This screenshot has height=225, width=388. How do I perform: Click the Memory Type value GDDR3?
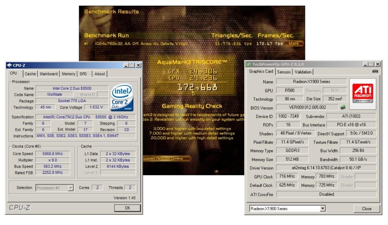[292, 151]
